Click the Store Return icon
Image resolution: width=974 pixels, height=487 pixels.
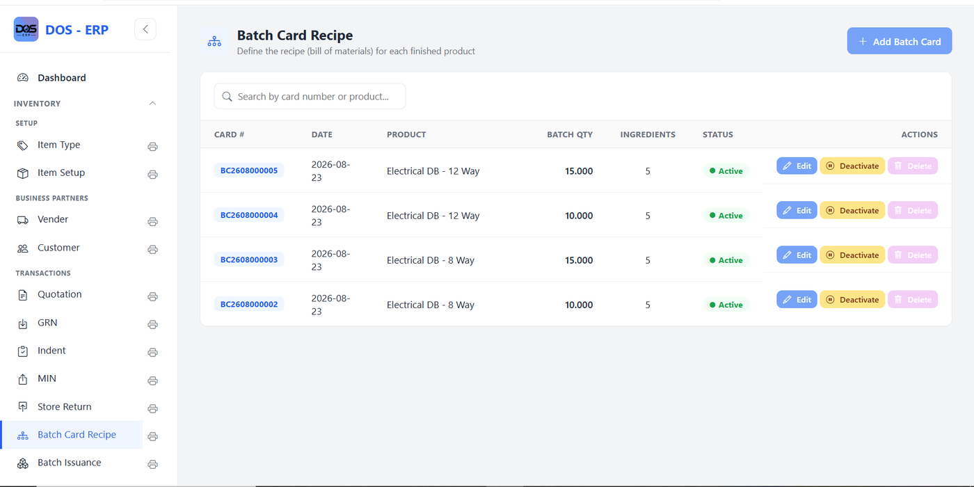pos(23,407)
